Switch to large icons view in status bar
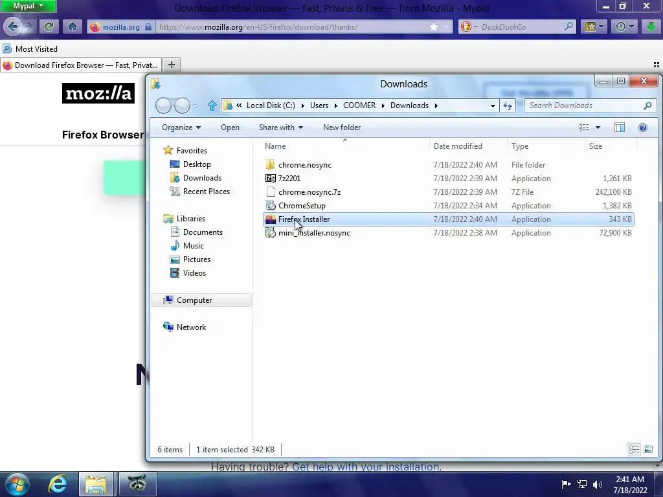 pyautogui.click(x=647, y=449)
